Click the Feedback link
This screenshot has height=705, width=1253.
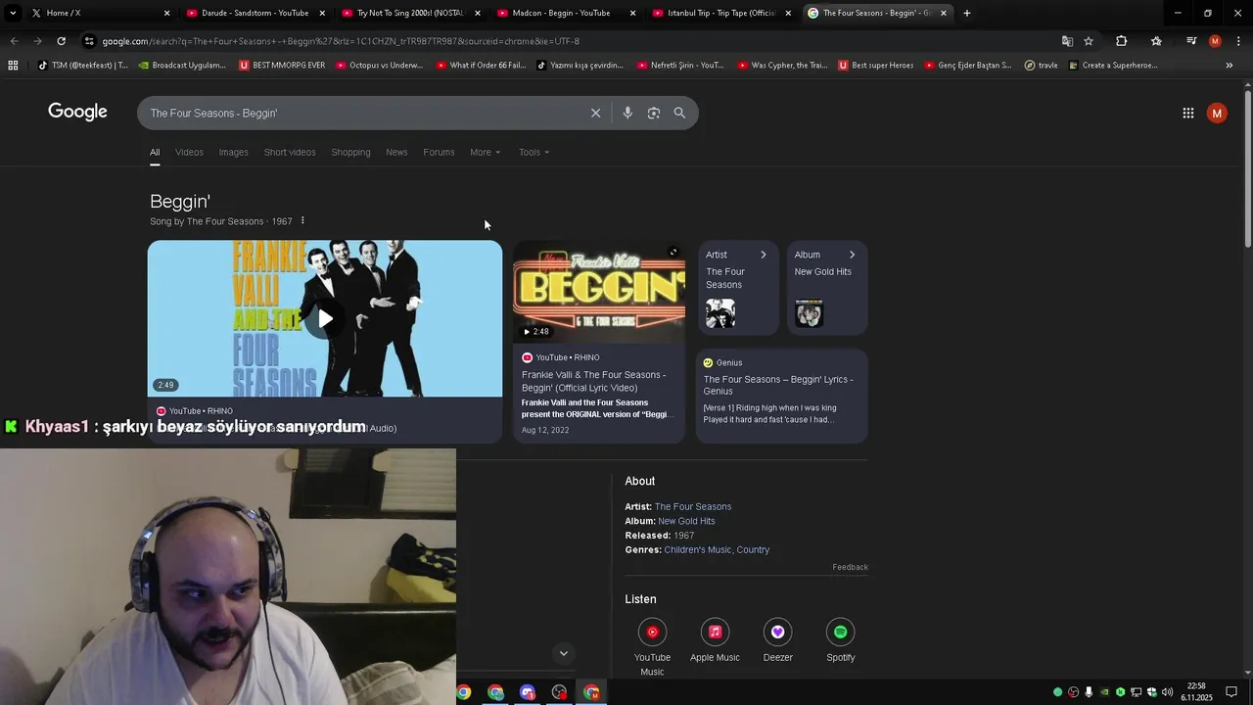(x=850, y=567)
